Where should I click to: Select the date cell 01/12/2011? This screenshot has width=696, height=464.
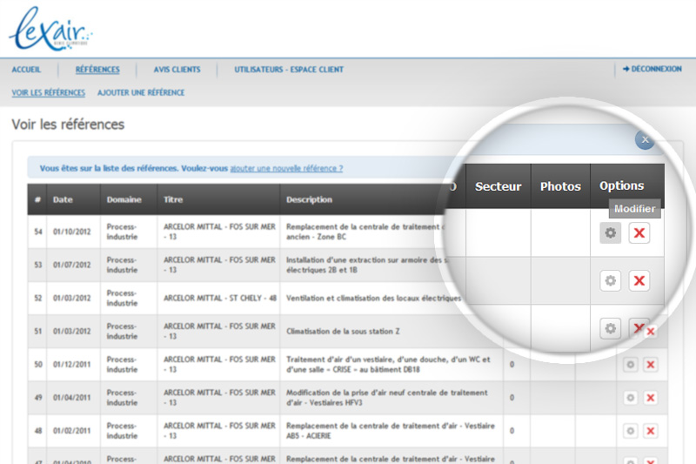(72, 365)
